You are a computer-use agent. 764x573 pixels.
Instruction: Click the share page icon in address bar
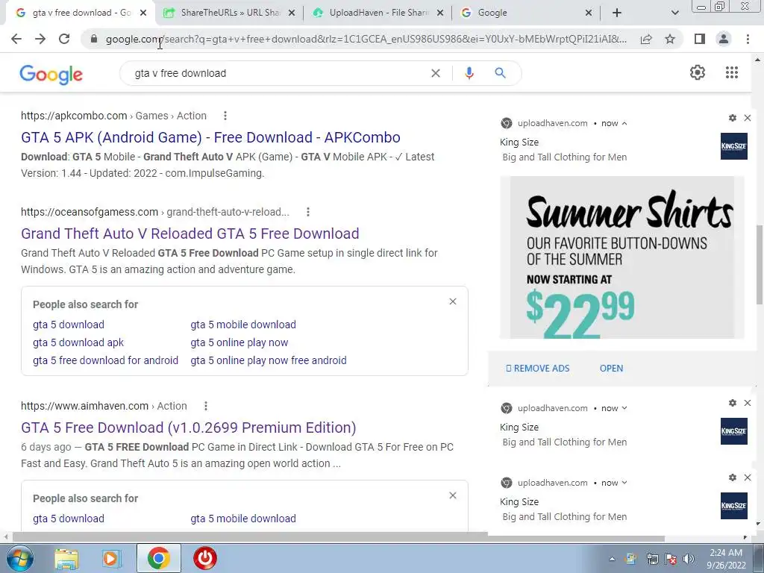point(646,39)
